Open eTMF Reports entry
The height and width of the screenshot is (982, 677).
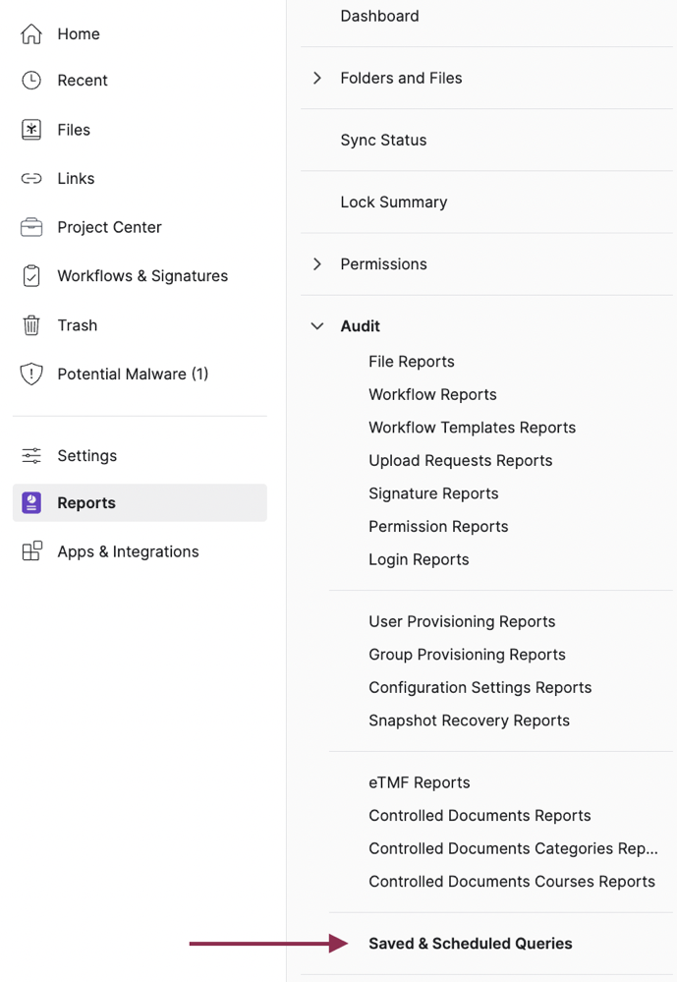[x=419, y=782]
